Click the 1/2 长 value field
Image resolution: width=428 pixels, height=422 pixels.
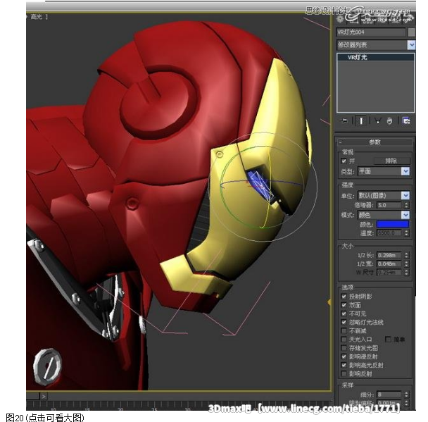(x=389, y=255)
